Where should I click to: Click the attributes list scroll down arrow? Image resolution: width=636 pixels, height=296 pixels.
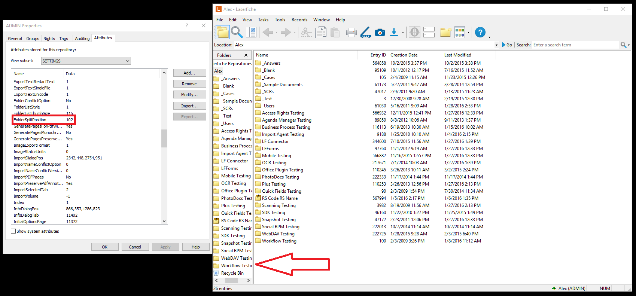pos(164,221)
